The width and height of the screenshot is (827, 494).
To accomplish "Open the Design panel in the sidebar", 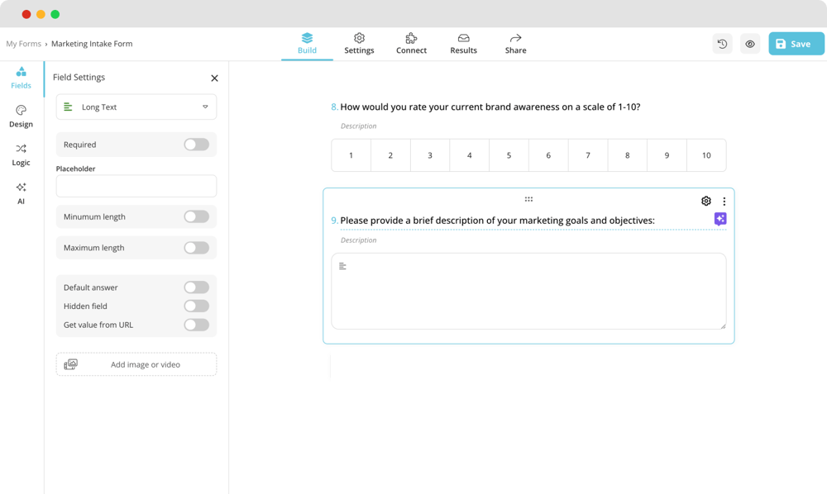I will tap(21, 116).
